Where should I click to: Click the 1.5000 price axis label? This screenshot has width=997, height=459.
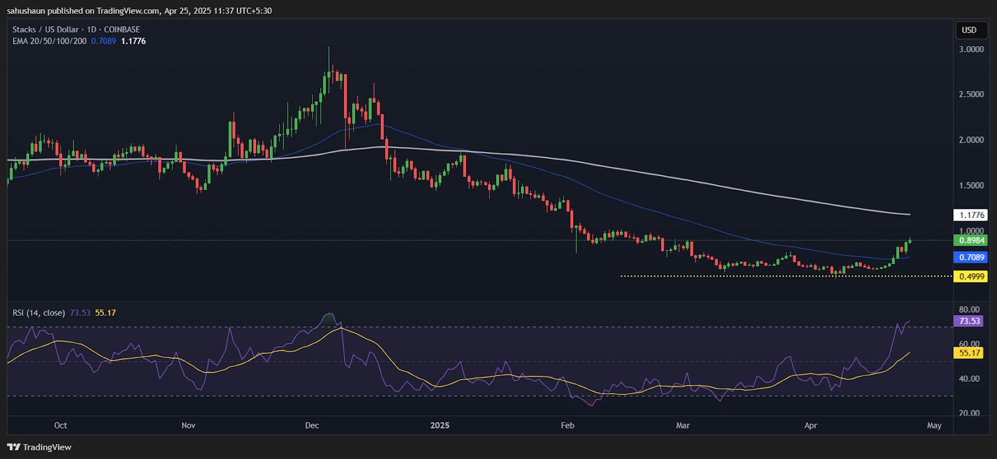[x=971, y=186]
